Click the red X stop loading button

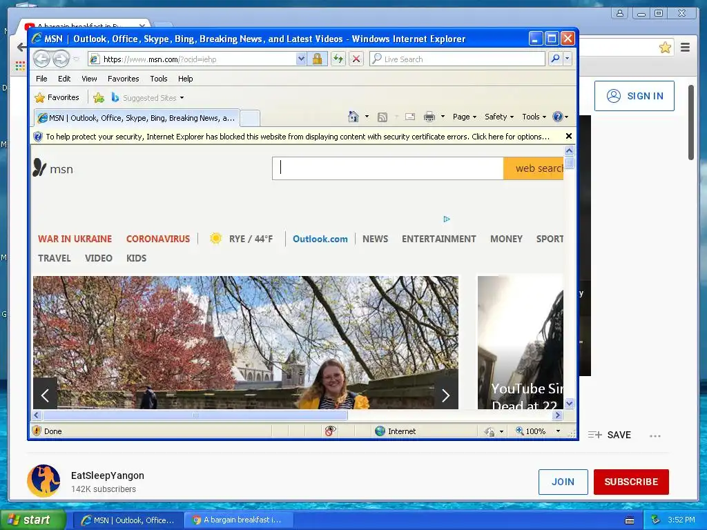[x=356, y=59]
